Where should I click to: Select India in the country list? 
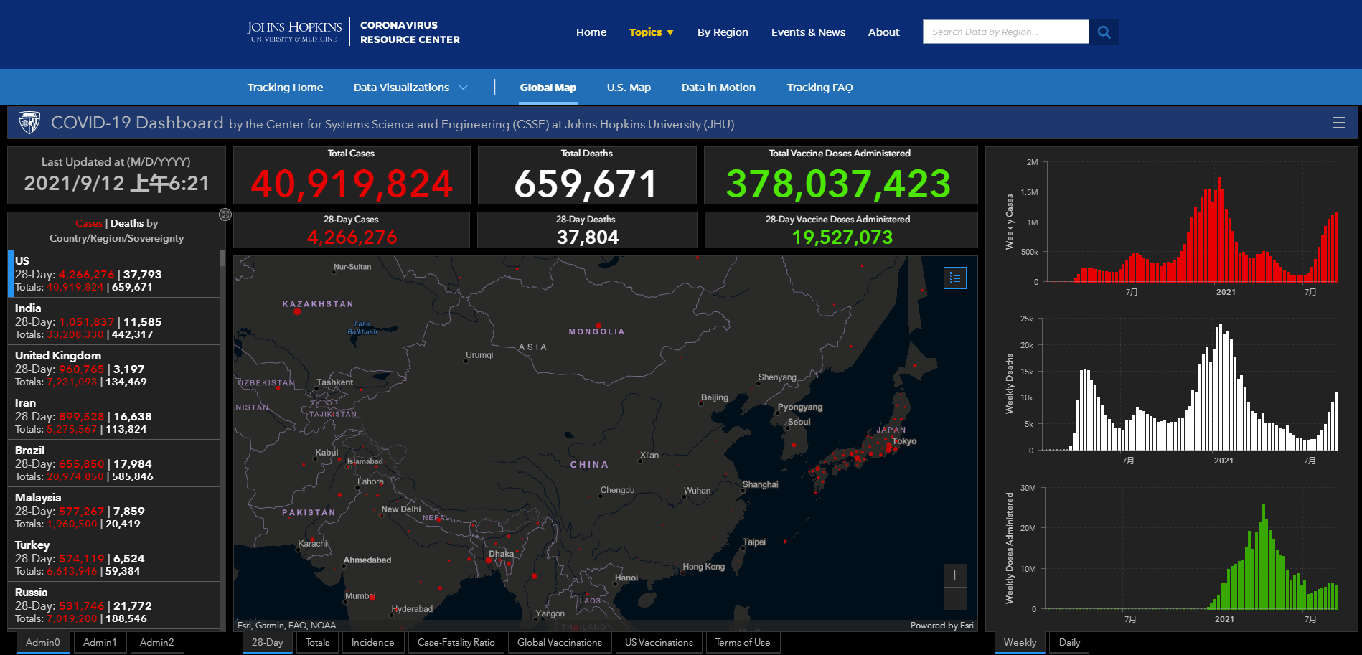(114, 321)
